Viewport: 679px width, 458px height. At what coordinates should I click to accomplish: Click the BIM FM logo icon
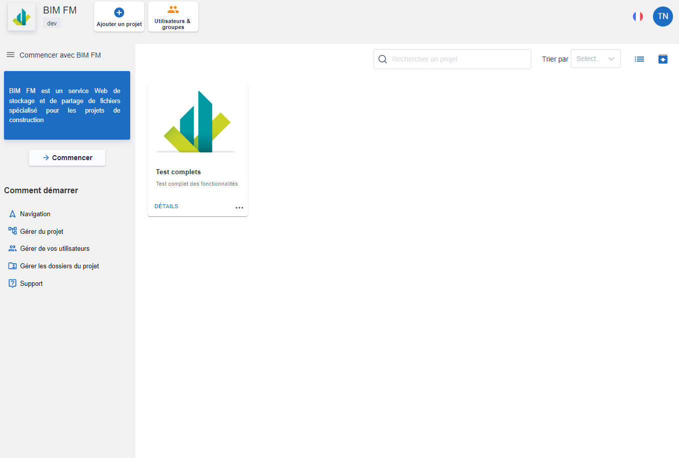22,17
